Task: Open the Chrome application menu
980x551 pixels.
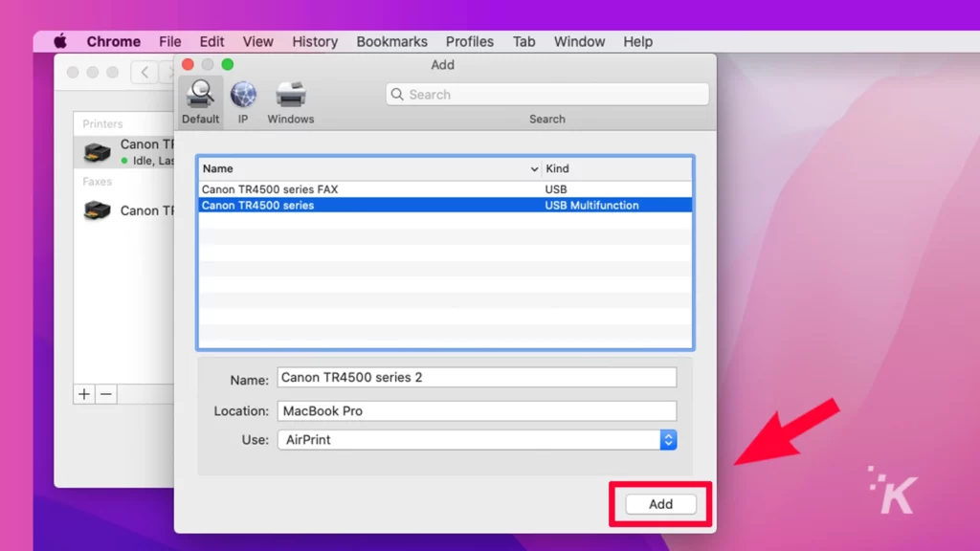Action: 113,42
